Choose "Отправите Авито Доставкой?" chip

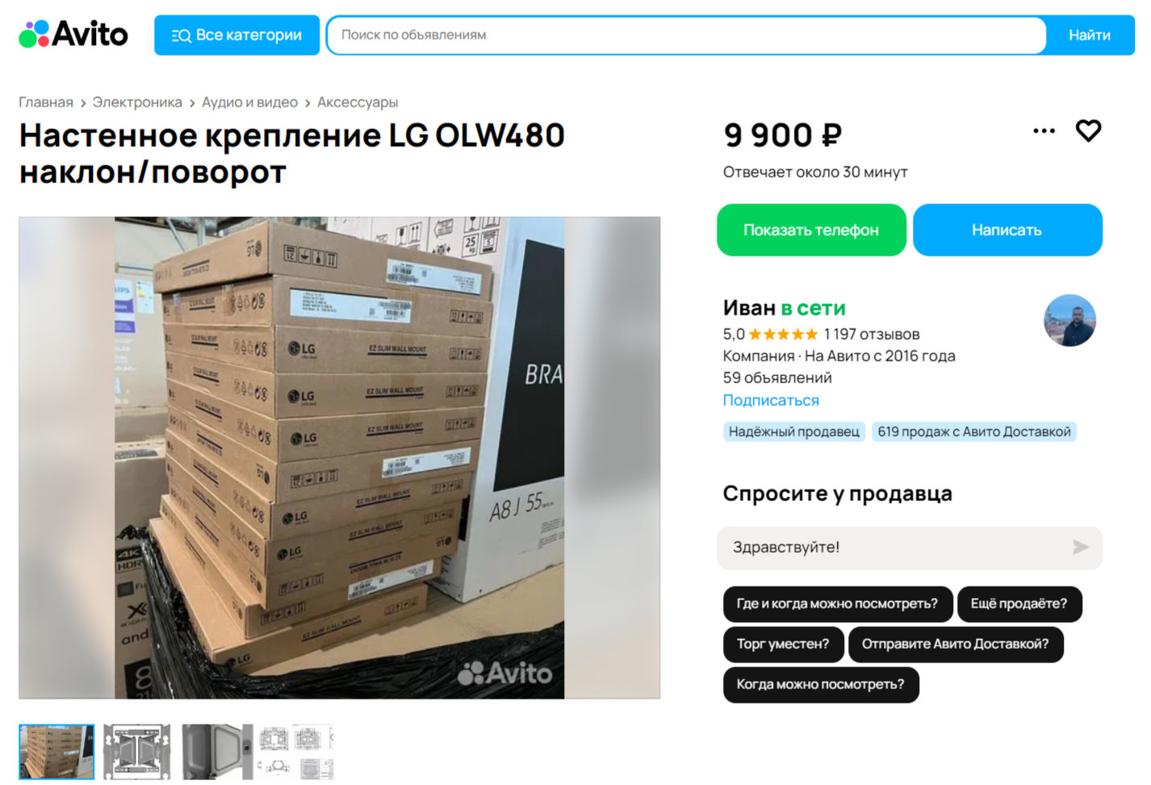[x=955, y=644]
